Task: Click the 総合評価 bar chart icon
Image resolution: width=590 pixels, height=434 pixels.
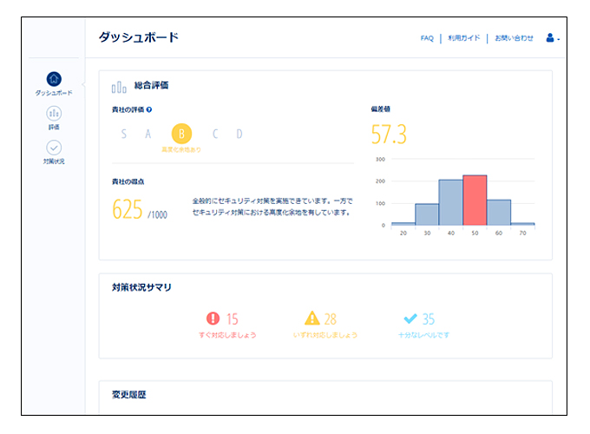Action: 119,87
